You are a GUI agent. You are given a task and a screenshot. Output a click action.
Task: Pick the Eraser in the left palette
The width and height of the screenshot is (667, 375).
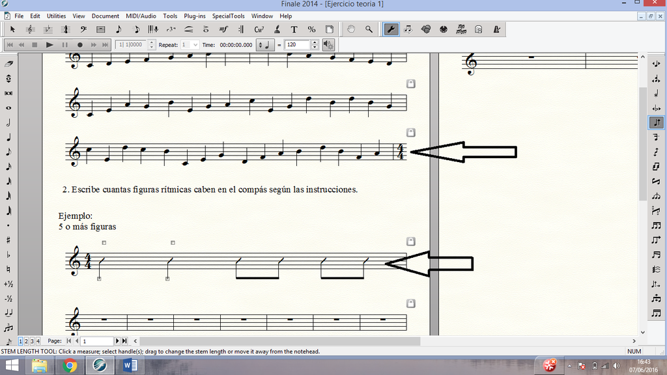8,64
